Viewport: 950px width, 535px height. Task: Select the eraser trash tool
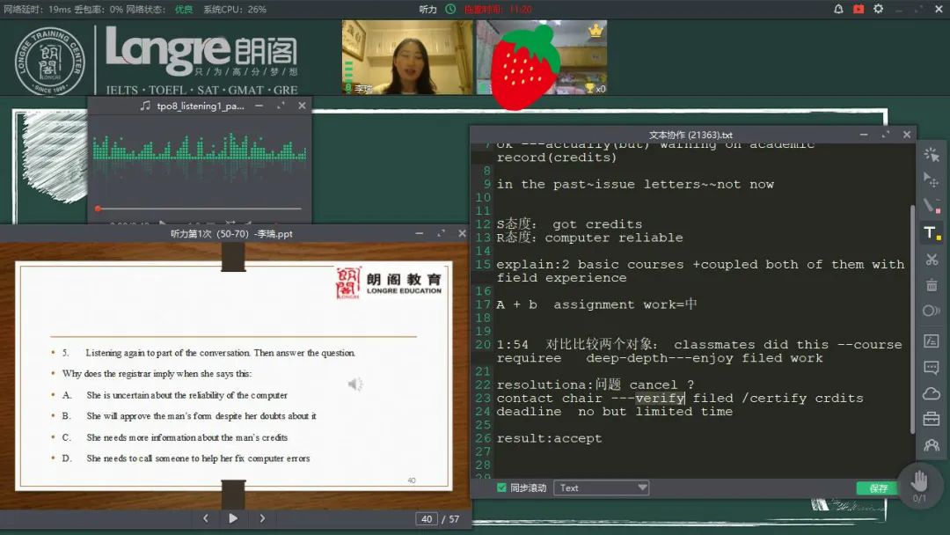point(930,285)
